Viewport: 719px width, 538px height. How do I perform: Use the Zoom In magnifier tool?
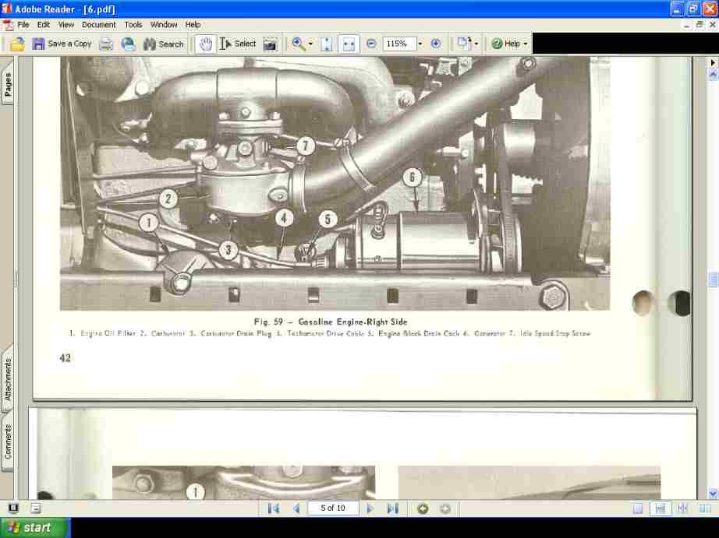coord(297,44)
